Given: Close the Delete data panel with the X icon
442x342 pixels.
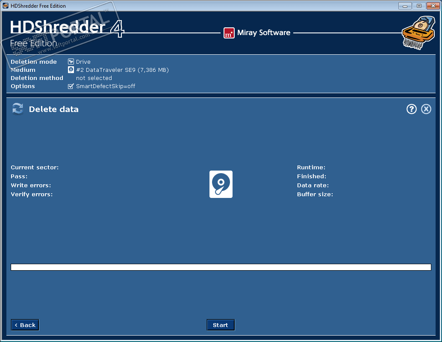Looking at the screenshot, I should pos(426,109).
